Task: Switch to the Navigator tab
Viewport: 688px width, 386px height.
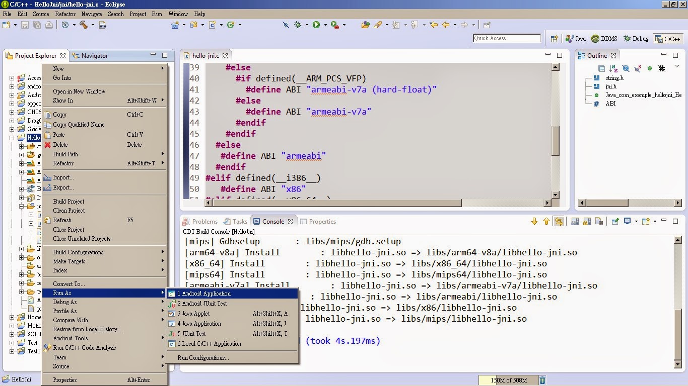Action: point(90,56)
